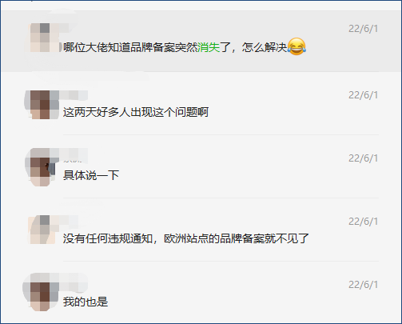Screen dimensions: 402x324
Task: Open message 没有任何违规通知，欧洲站点的品牌备案就不见了
Action: coord(186,238)
